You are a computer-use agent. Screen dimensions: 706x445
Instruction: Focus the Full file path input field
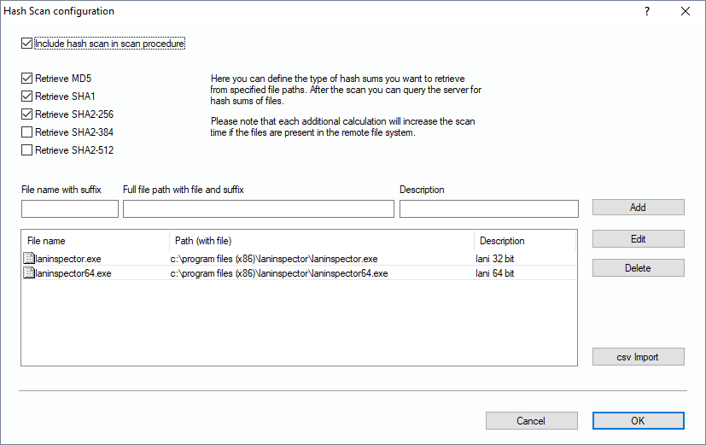259,209
